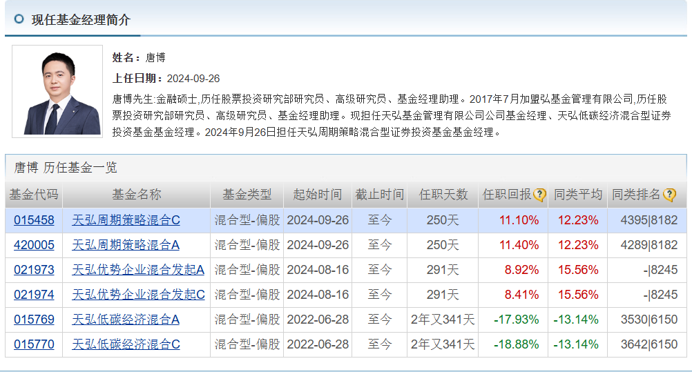The width and height of the screenshot is (692, 372).
Task: Open fund code link 015770
Action: pyautogui.click(x=34, y=344)
